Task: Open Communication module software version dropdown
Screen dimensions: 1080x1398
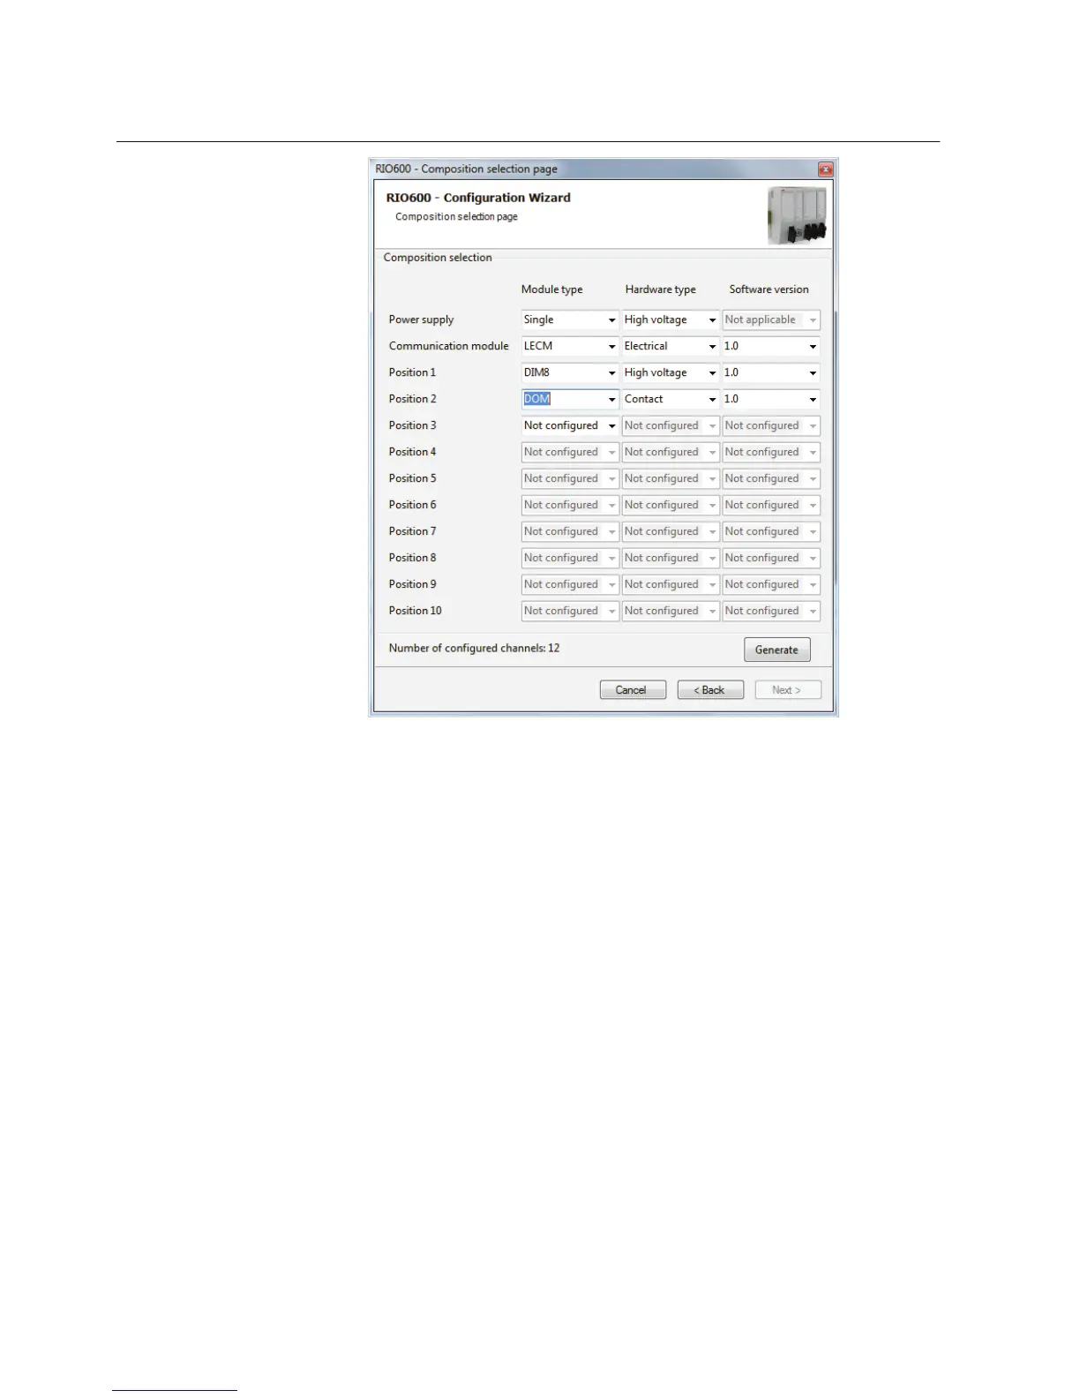Action: tap(771, 346)
